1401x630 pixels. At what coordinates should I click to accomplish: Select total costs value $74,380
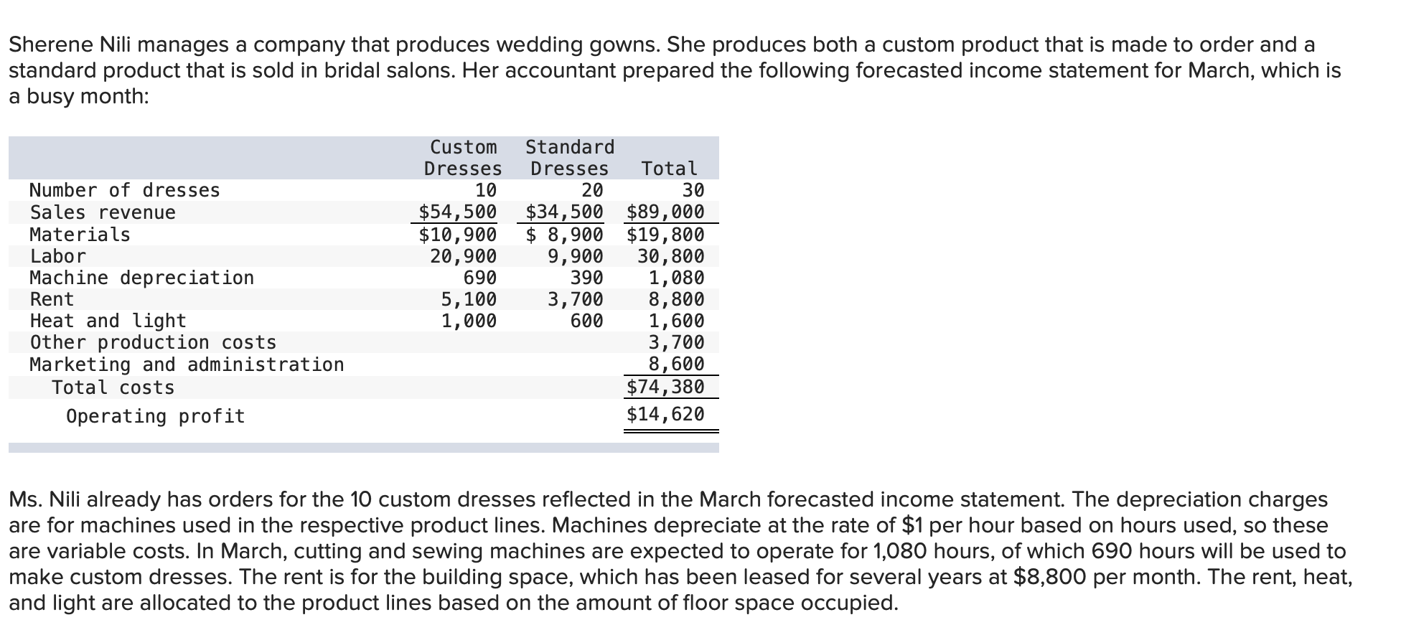tap(665, 387)
